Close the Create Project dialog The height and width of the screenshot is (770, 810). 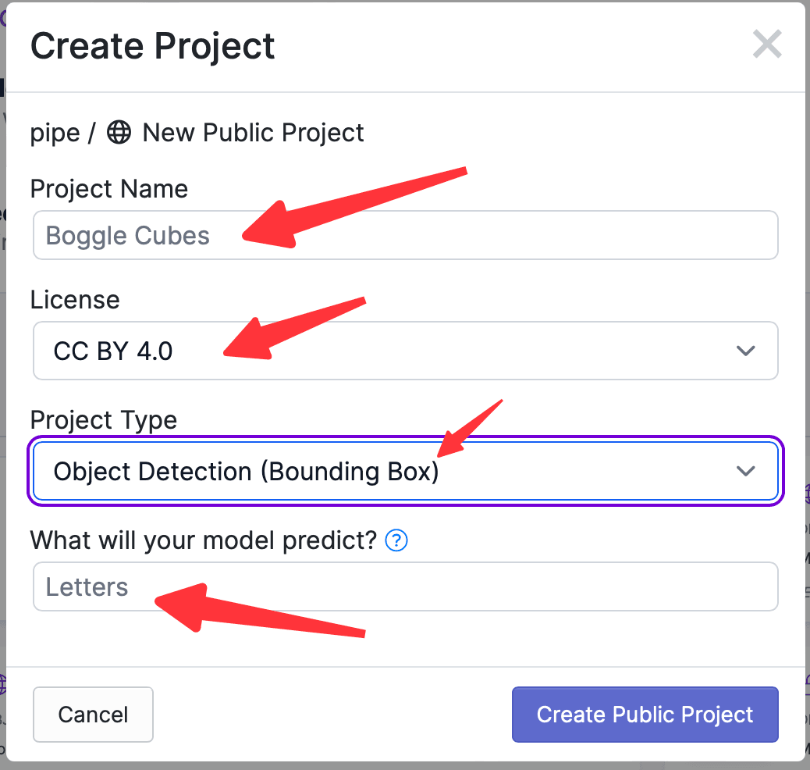tap(766, 44)
